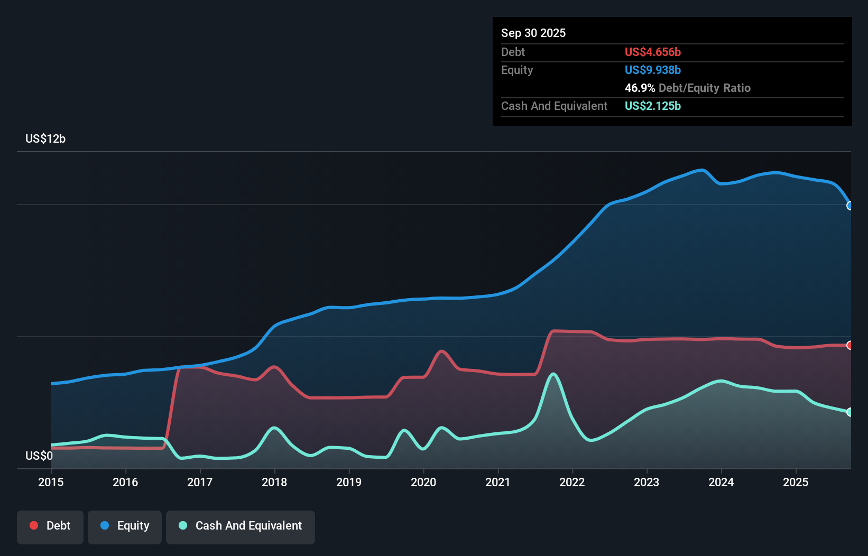Screen dimensions: 868x556
Task: Click the red Debt legend dot
Action: 34,525
